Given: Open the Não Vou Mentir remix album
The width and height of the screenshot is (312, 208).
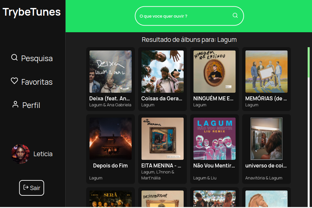Looking at the screenshot, I should (x=215, y=139).
